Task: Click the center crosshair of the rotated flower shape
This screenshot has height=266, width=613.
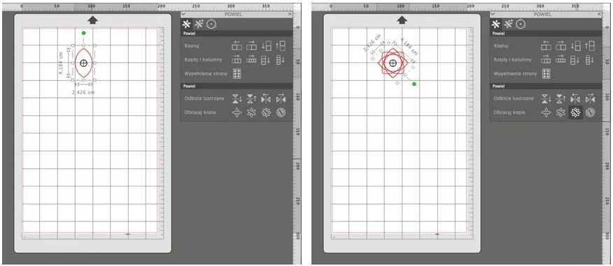Action: coord(393,63)
